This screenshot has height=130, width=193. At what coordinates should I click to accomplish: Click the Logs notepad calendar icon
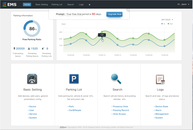pyautogui.click(x=160, y=79)
